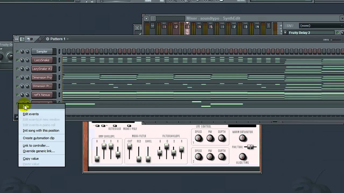This screenshot has height=193, width=344.
Task: Click the knob next to Fruity Delay 2 slot
Action: click(x=342, y=33)
